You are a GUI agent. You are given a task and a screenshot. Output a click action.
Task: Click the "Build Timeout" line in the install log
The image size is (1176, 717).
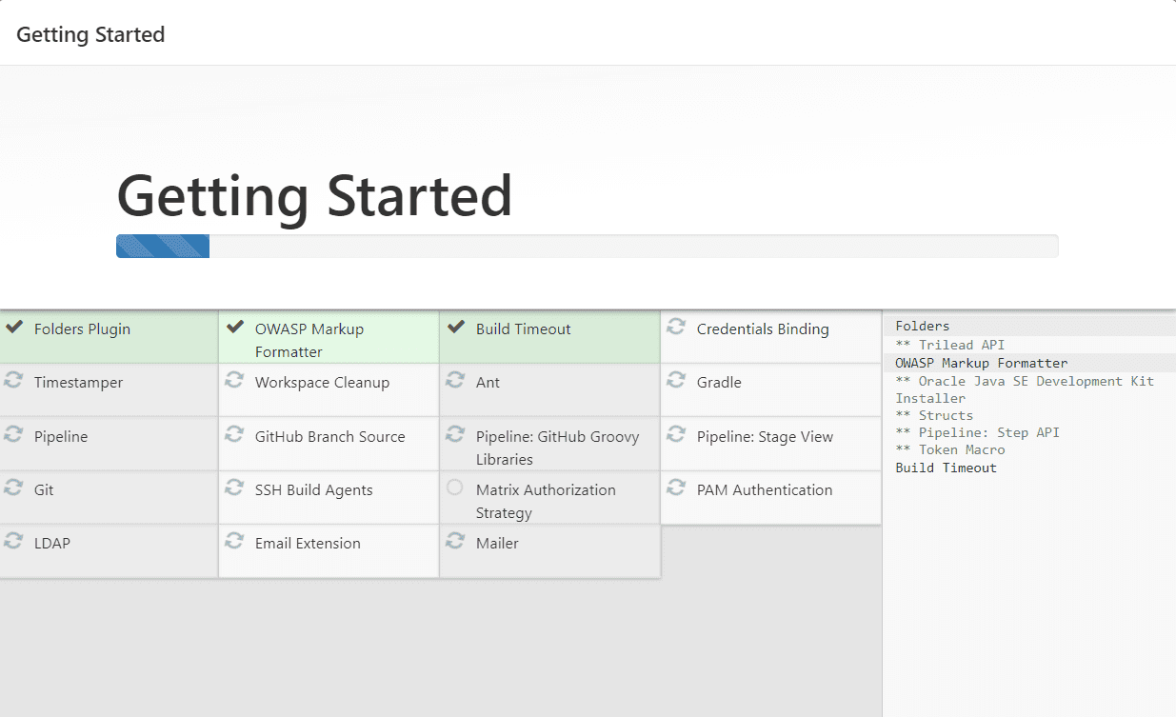point(947,468)
